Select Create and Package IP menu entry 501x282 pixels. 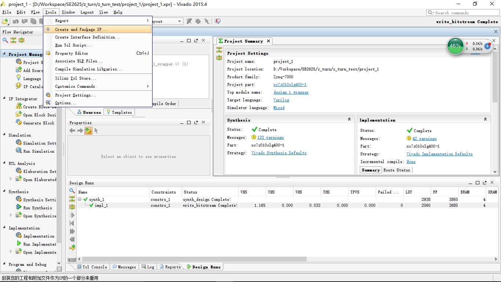98,29
